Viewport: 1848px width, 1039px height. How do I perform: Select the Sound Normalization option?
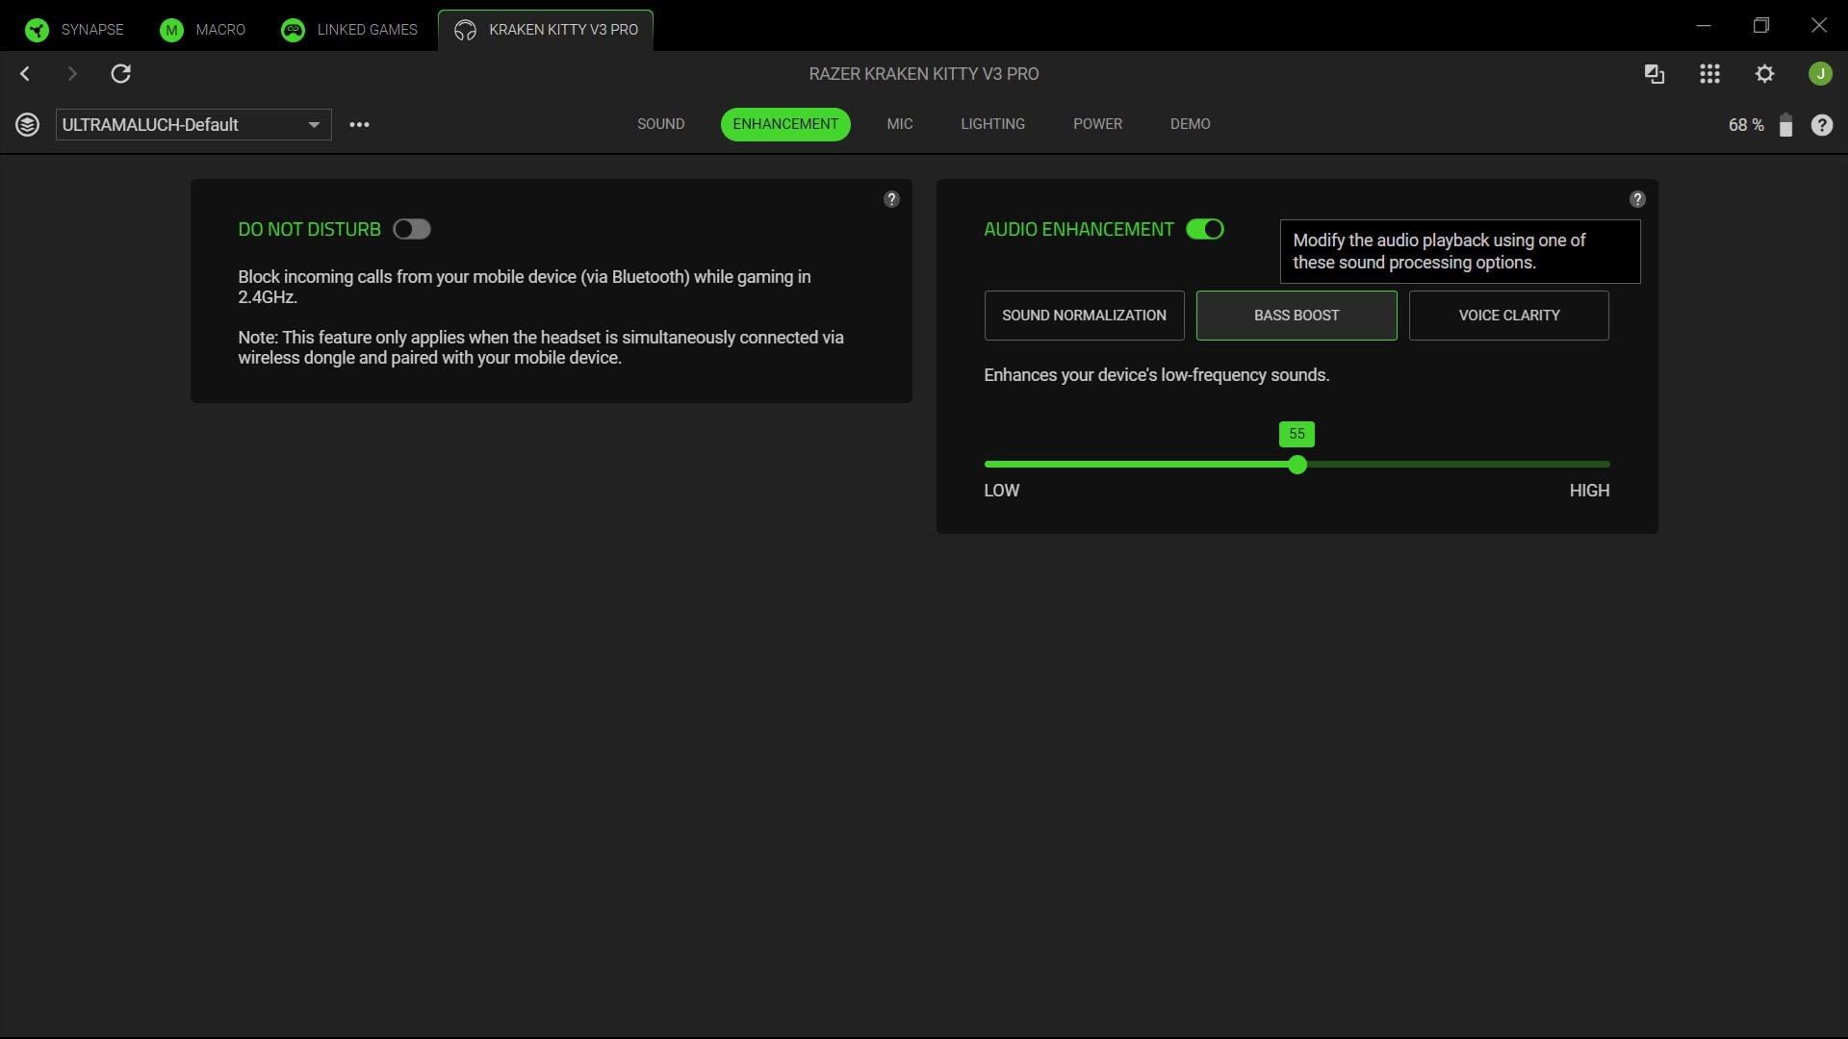(1084, 315)
